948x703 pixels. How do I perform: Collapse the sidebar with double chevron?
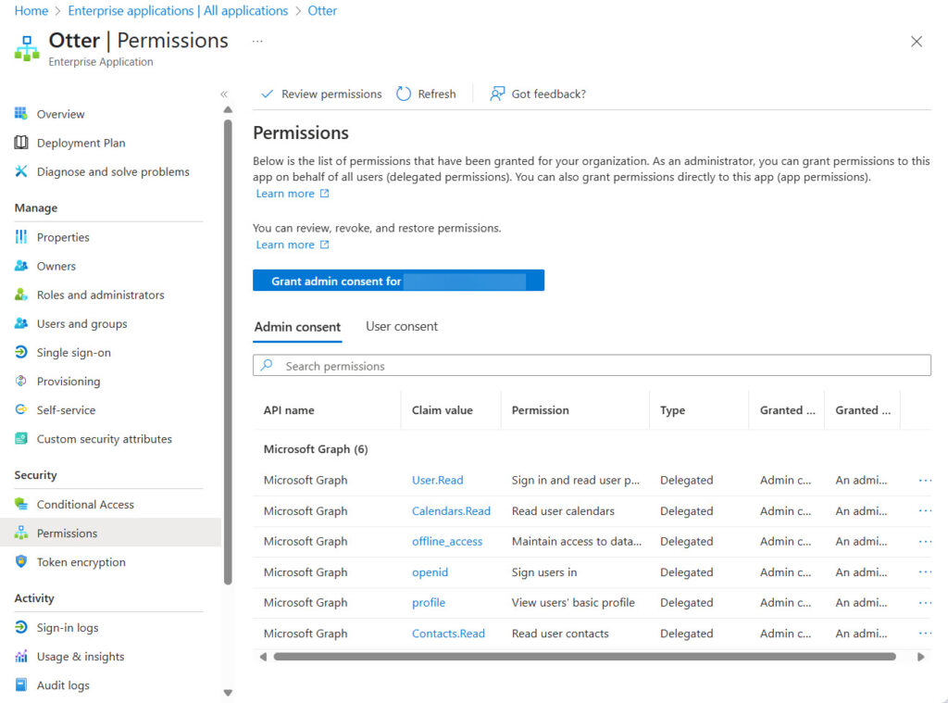(224, 94)
